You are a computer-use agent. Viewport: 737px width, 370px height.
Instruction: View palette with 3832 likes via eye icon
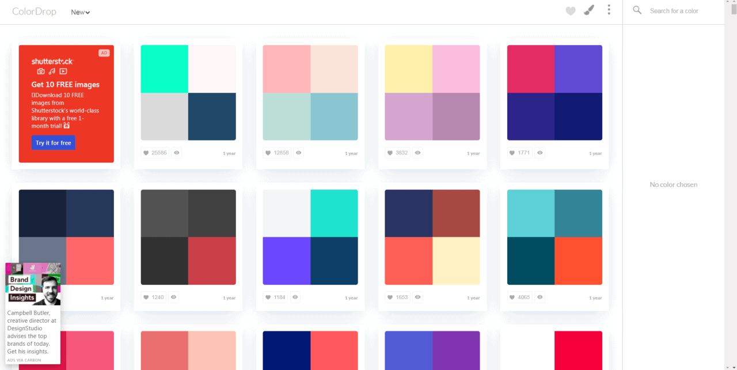[417, 153]
